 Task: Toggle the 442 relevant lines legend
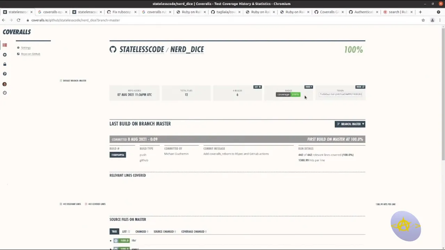(70, 204)
